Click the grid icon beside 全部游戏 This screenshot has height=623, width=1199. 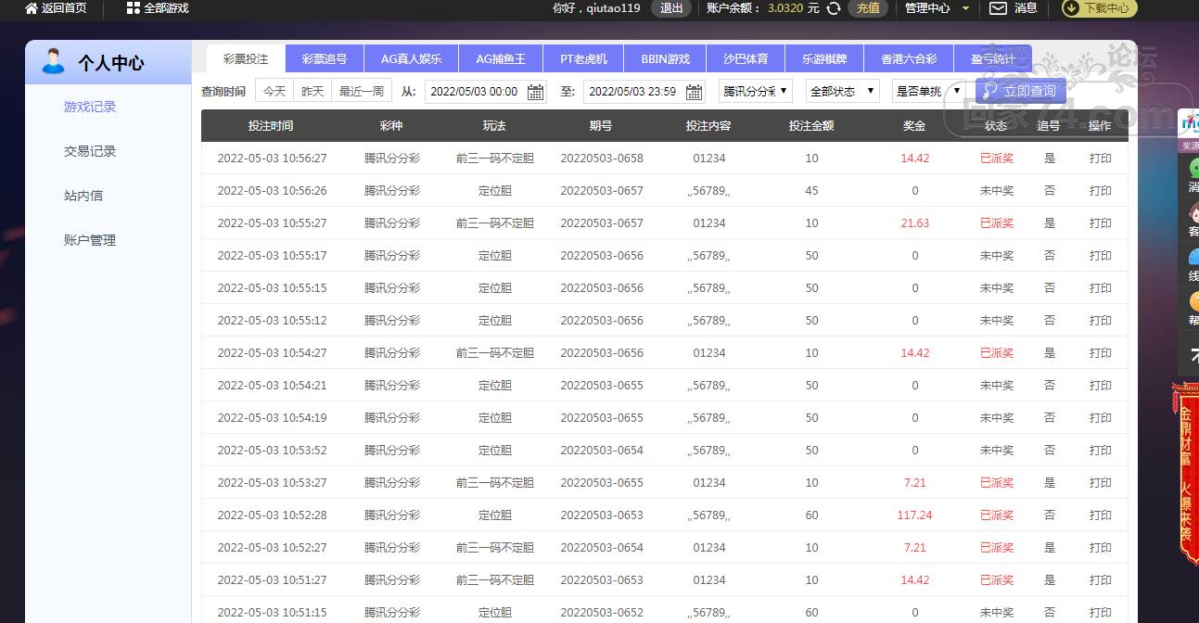[x=133, y=8]
